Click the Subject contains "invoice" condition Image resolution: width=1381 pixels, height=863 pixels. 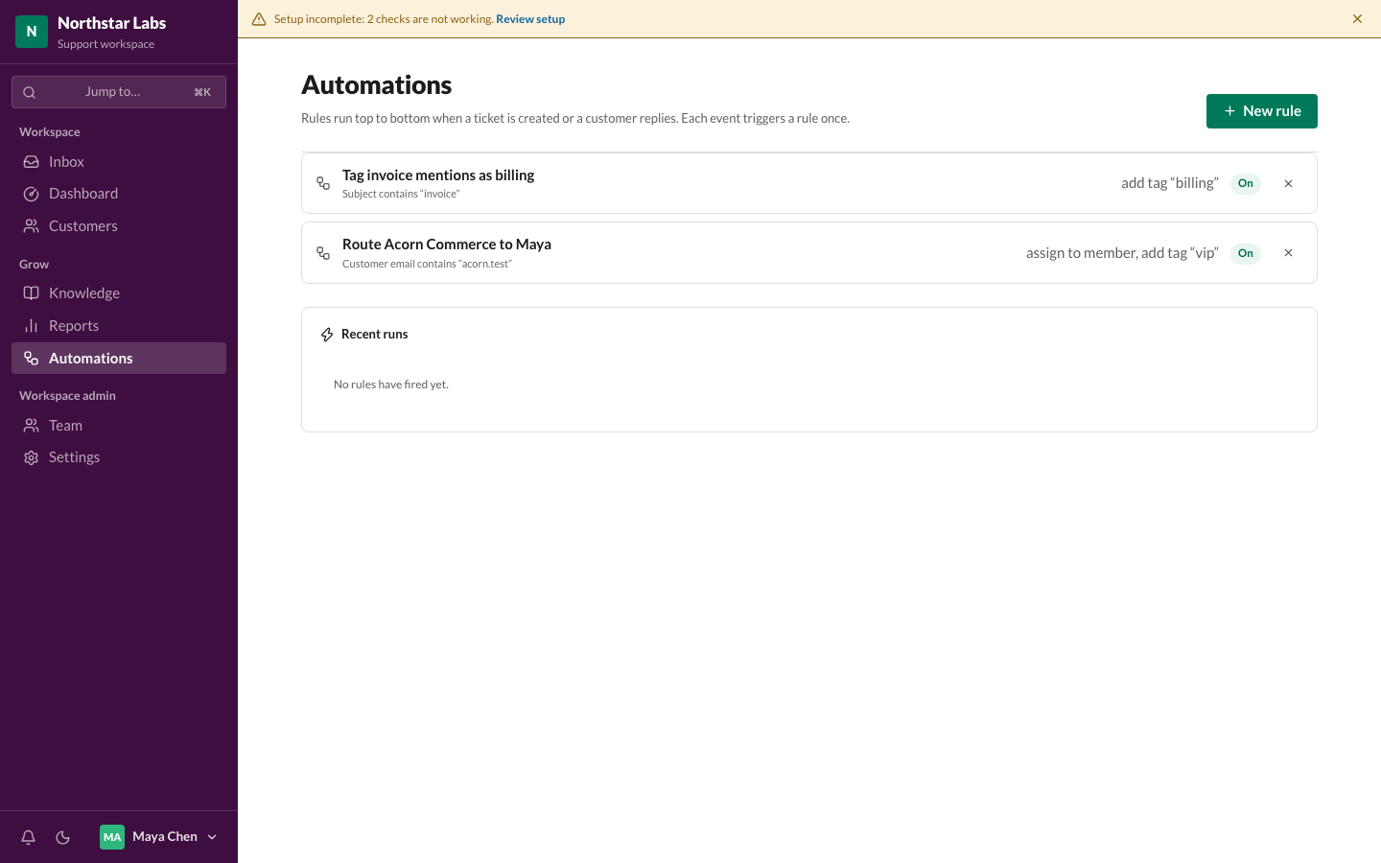click(x=401, y=194)
